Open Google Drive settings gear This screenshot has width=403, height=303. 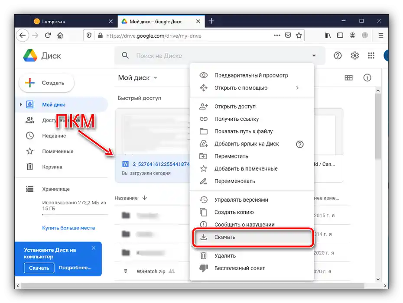point(354,55)
